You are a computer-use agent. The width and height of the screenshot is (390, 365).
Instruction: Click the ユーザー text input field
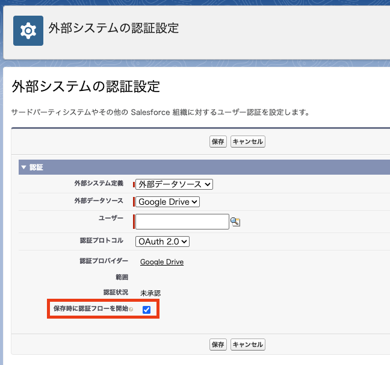182,222
